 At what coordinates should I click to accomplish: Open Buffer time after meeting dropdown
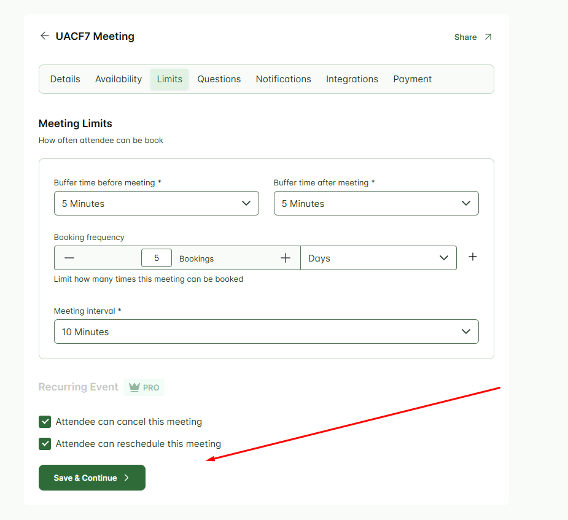point(376,203)
